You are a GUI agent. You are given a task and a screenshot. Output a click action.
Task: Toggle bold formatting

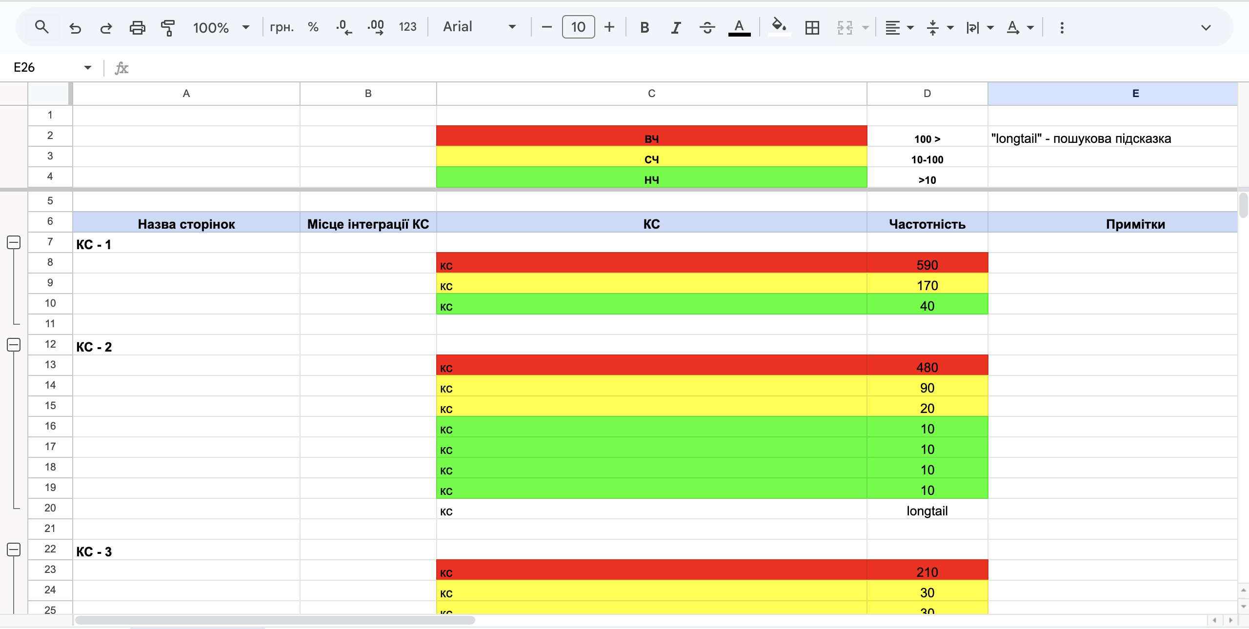tap(645, 27)
